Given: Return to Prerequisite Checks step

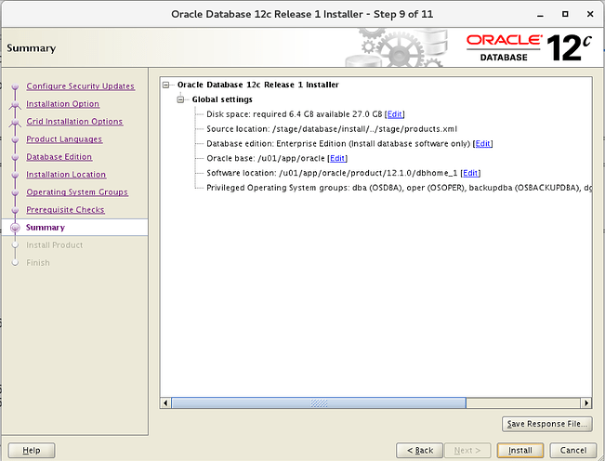Looking at the screenshot, I should coord(65,210).
